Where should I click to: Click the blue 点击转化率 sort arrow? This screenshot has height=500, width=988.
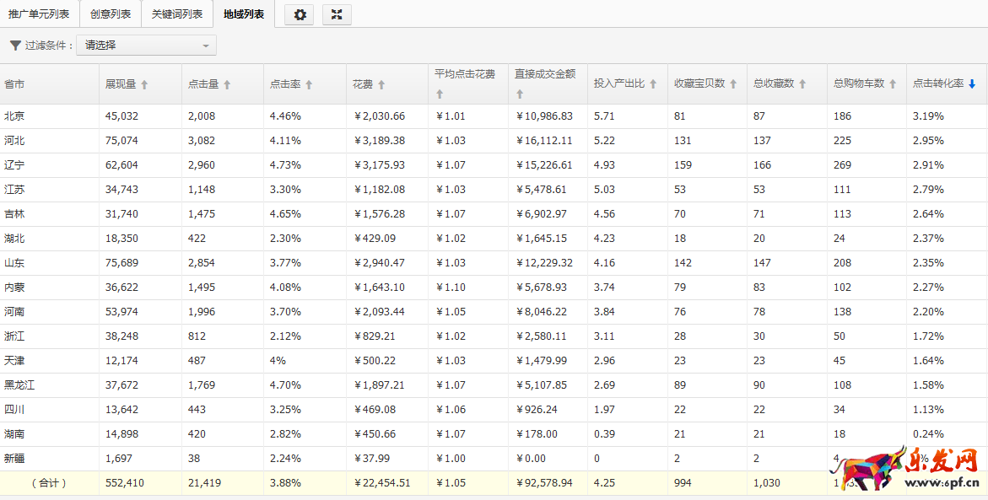coord(972,84)
